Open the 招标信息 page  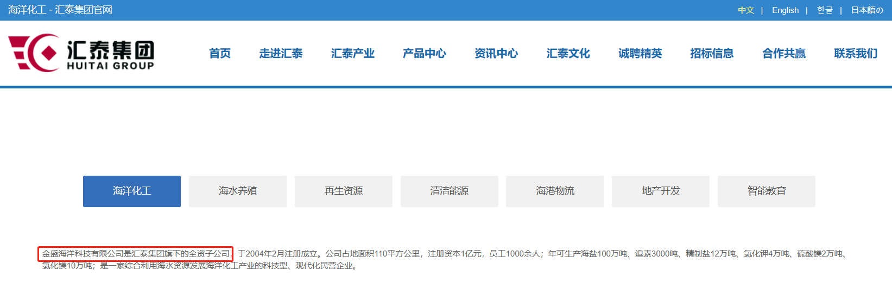(x=712, y=53)
